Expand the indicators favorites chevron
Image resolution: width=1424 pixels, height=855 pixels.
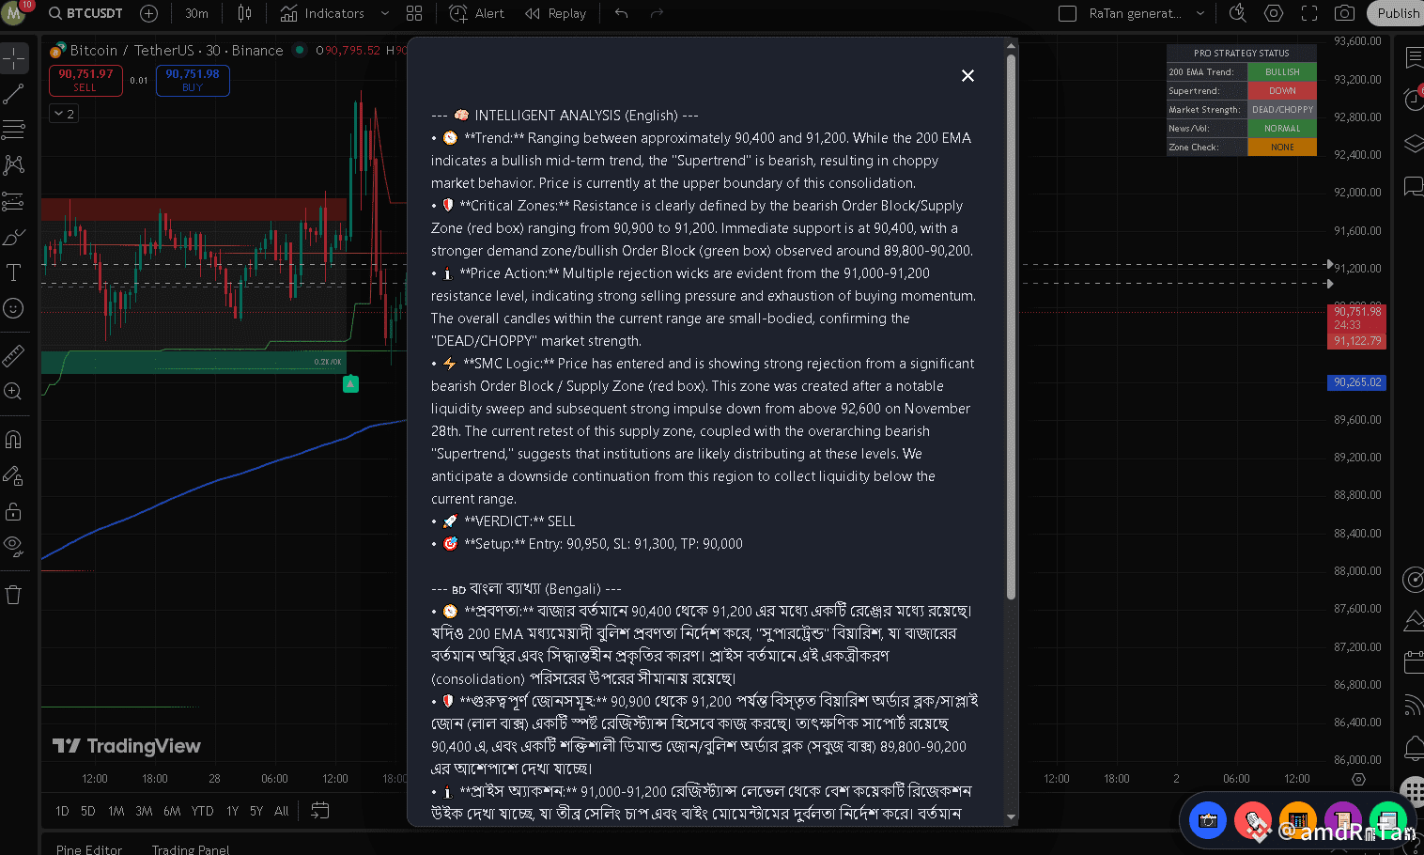(385, 13)
